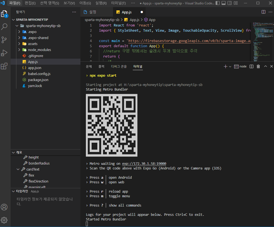The height and width of the screenshot is (227, 274).
Task: Open .gitignore file
Action: (46, 56)
